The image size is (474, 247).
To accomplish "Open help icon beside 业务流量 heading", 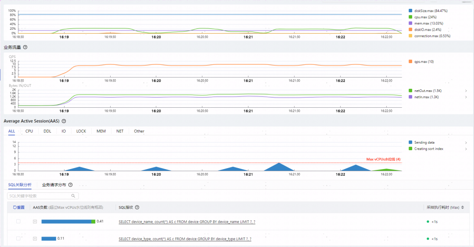I will [x=25, y=47].
